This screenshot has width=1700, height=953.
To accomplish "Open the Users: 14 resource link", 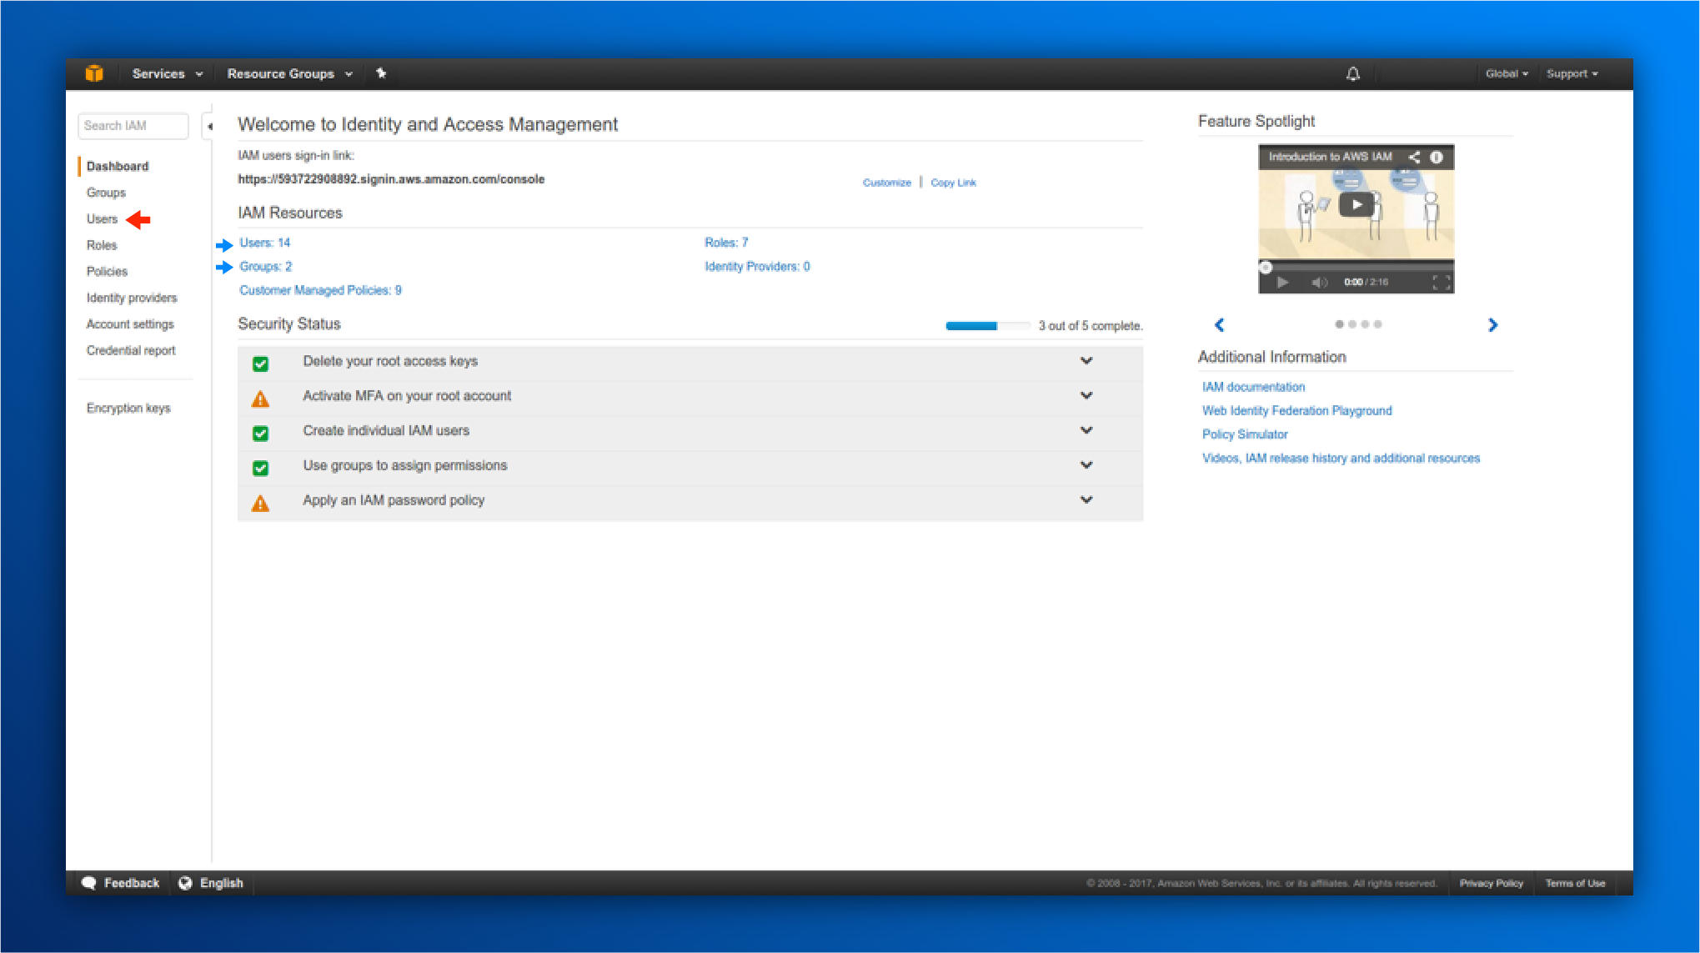I will (x=264, y=243).
